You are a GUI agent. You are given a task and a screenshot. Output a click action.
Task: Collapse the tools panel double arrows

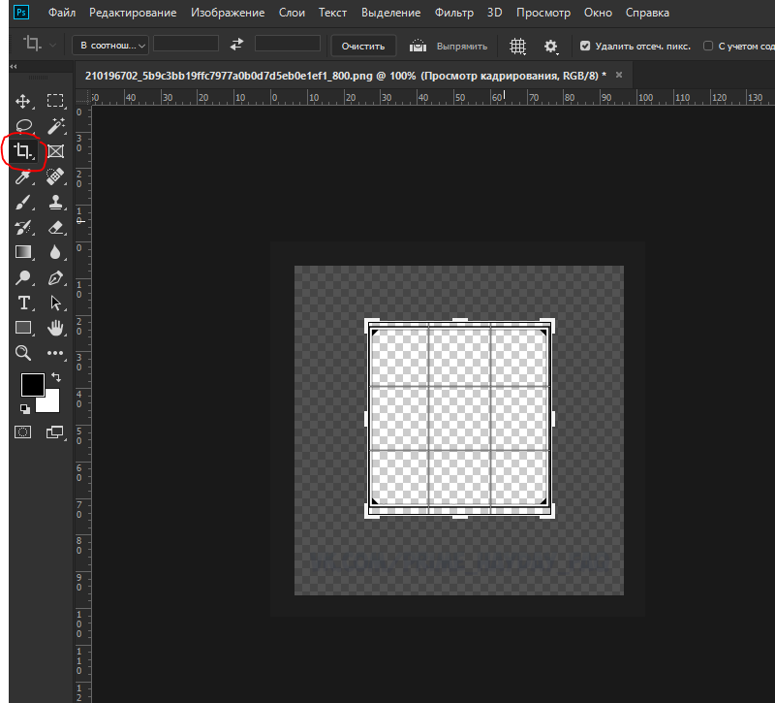click(x=14, y=66)
